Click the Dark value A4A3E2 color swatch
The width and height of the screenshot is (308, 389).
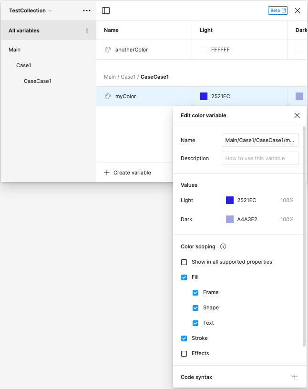tap(230, 219)
